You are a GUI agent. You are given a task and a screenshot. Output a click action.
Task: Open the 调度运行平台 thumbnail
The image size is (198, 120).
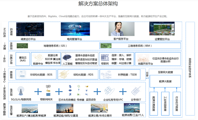tap(30, 29)
